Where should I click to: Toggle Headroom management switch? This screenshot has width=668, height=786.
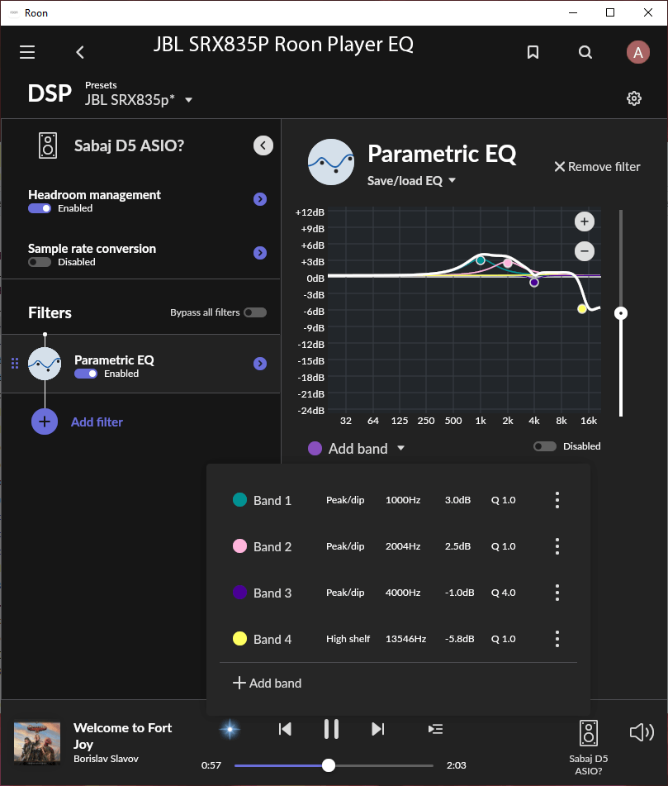[40, 208]
